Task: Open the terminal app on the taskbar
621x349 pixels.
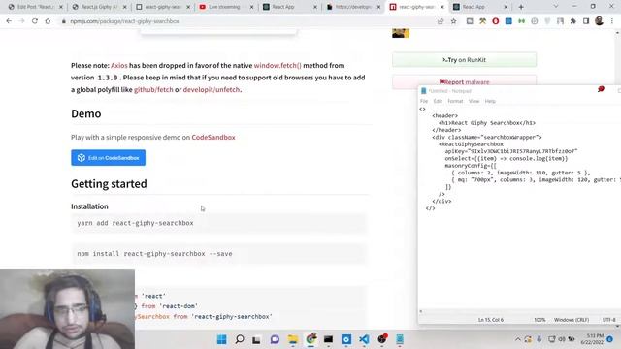Action: tap(328, 339)
